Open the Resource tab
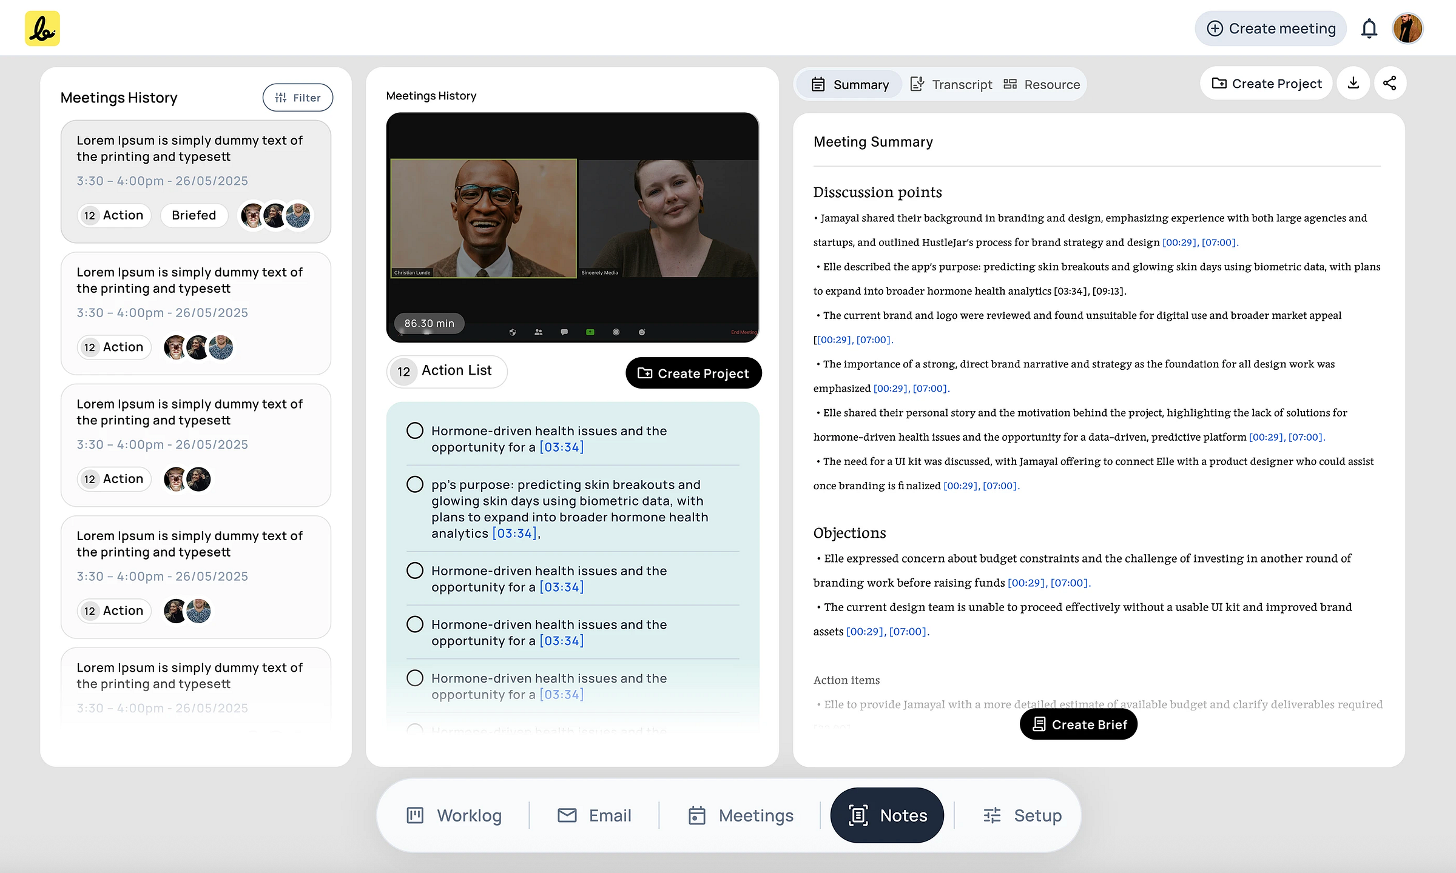Image resolution: width=1456 pixels, height=873 pixels. [x=1042, y=84]
